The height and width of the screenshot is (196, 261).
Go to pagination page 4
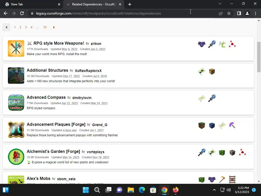coord(31,27)
